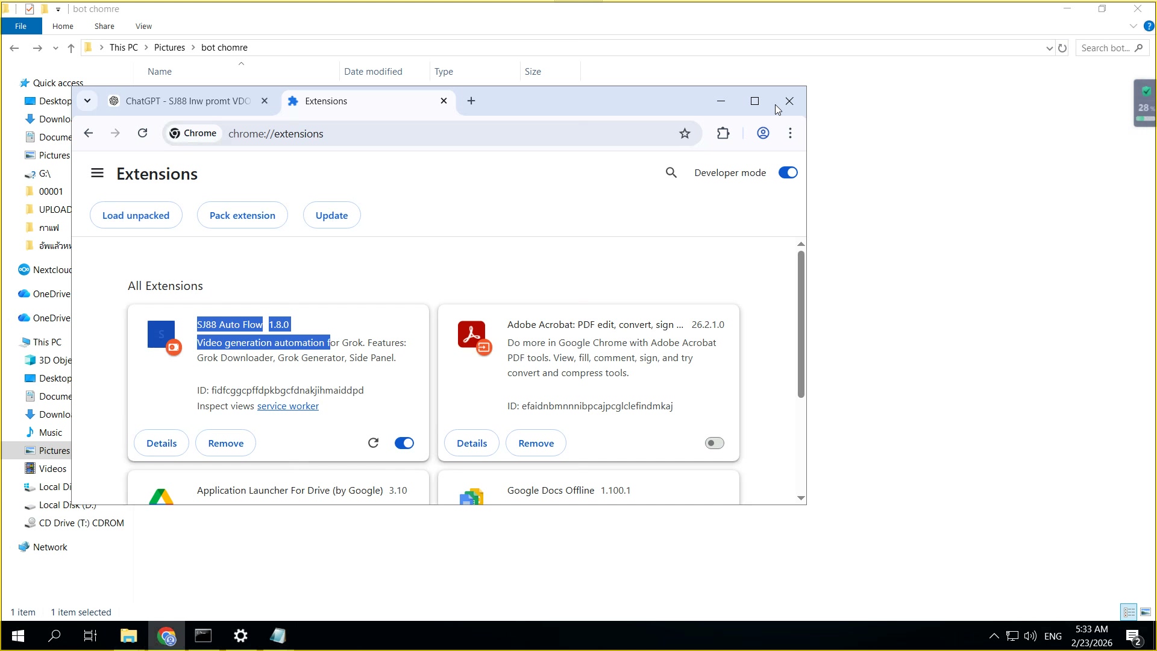Open Chrome three-dot menu

coord(790,133)
